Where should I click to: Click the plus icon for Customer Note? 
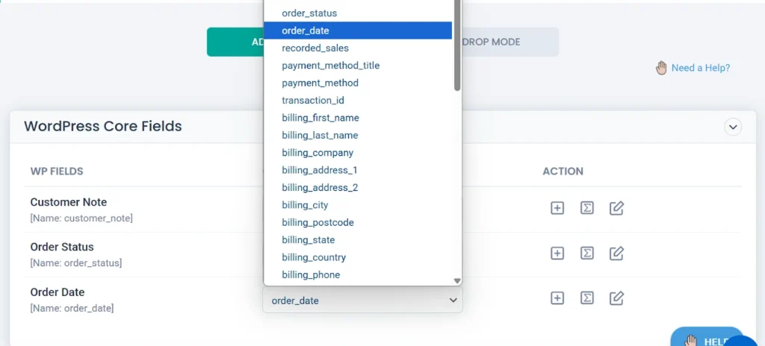[557, 208]
